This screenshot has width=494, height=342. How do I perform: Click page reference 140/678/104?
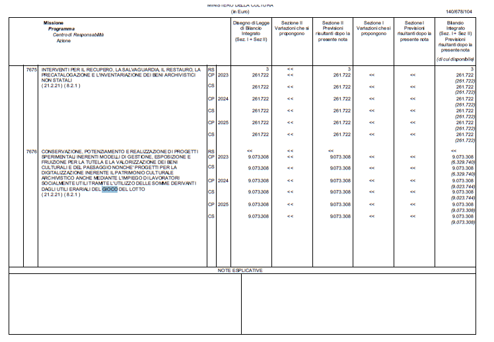point(459,12)
